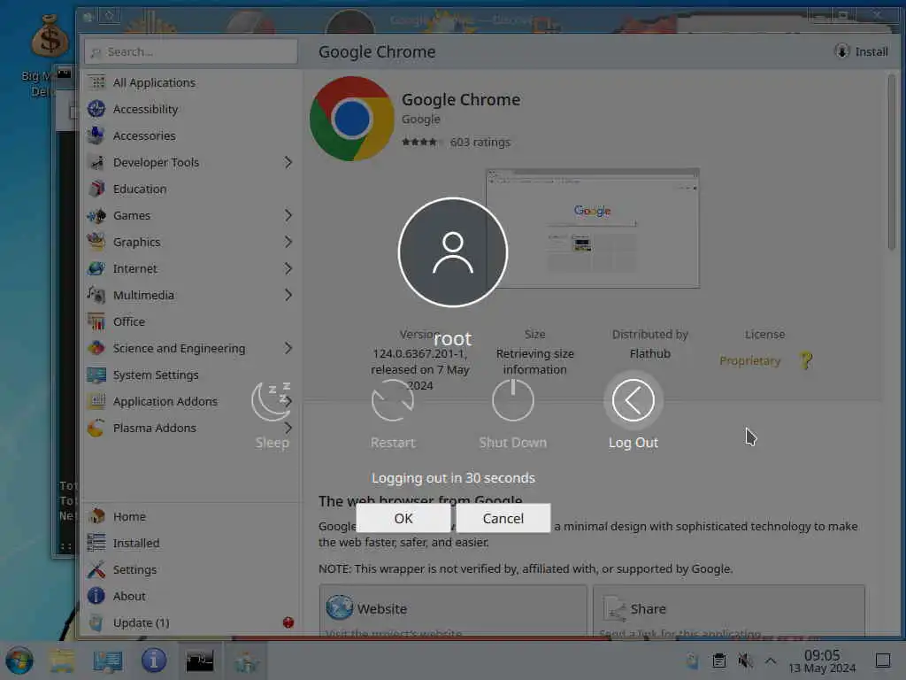Expand the Games category arrow

click(288, 216)
